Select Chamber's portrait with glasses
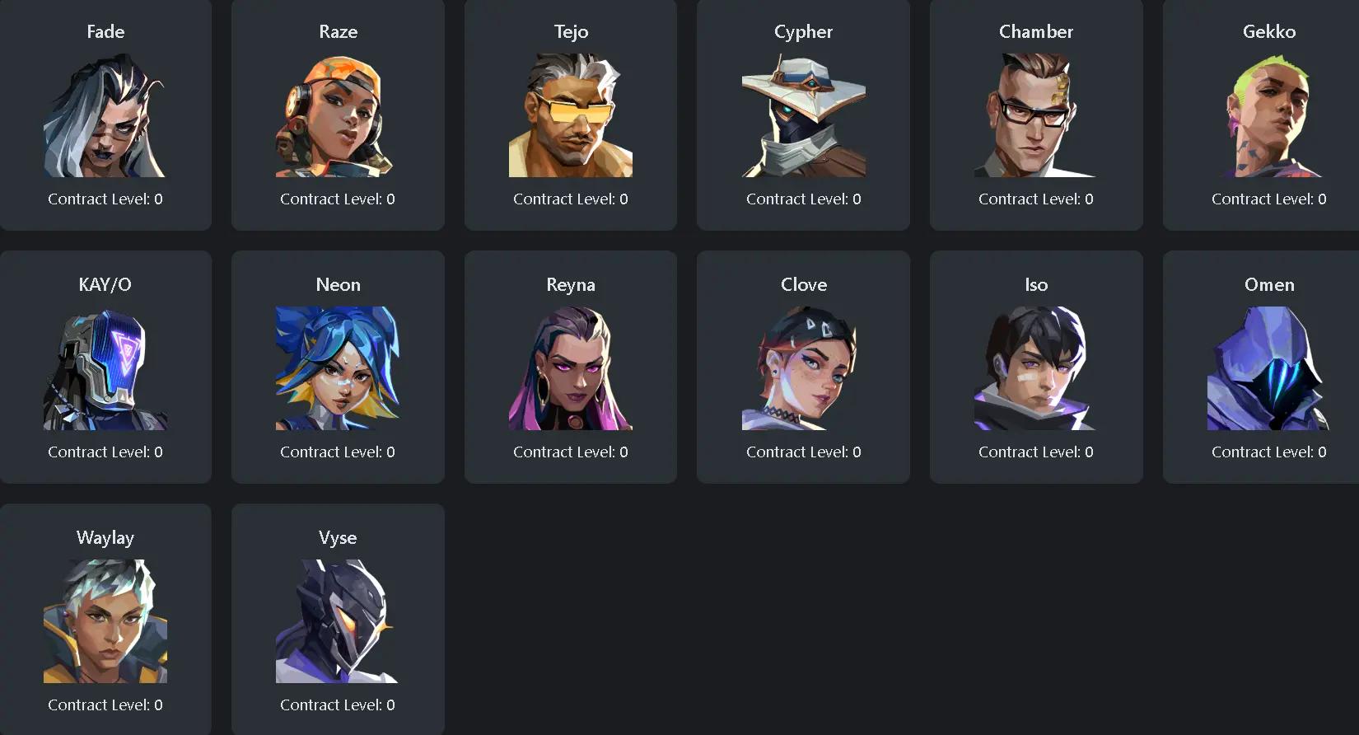The image size is (1359, 735). point(1036,115)
